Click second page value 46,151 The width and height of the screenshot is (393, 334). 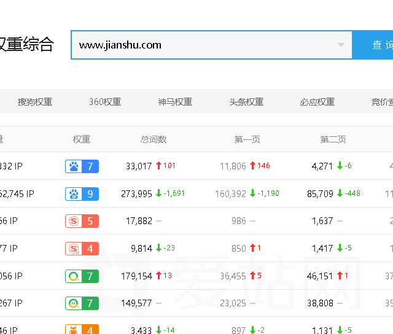point(320,276)
